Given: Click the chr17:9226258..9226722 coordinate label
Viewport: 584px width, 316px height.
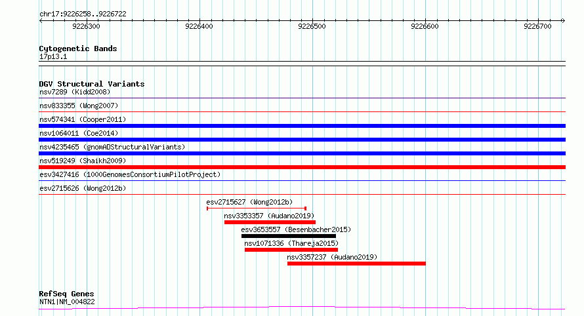Looking at the screenshot, I should tap(83, 14).
